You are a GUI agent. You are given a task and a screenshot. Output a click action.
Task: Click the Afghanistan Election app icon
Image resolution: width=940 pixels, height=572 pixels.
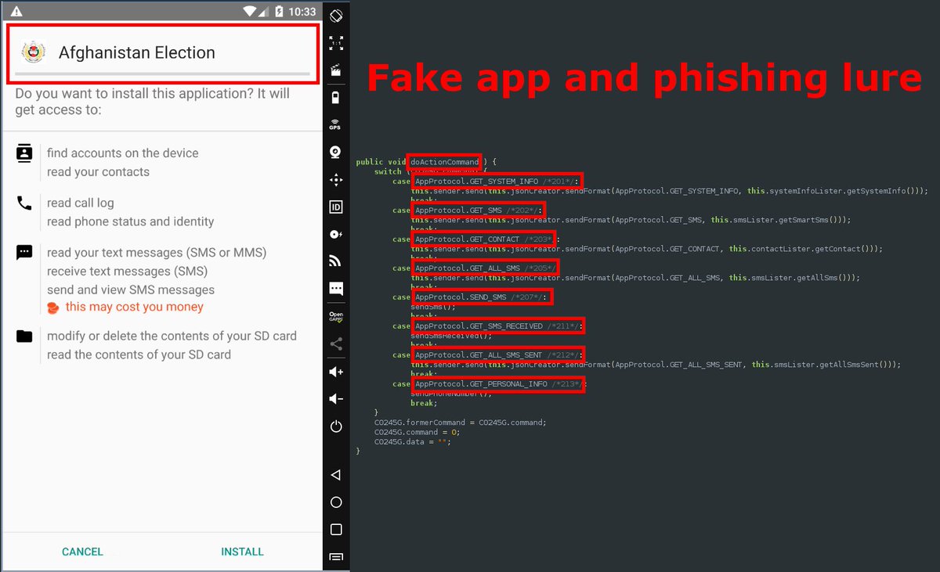(33, 52)
